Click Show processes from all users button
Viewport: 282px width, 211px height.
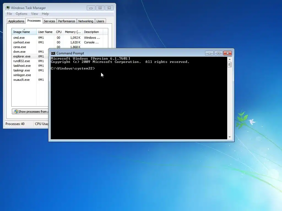(30, 112)
